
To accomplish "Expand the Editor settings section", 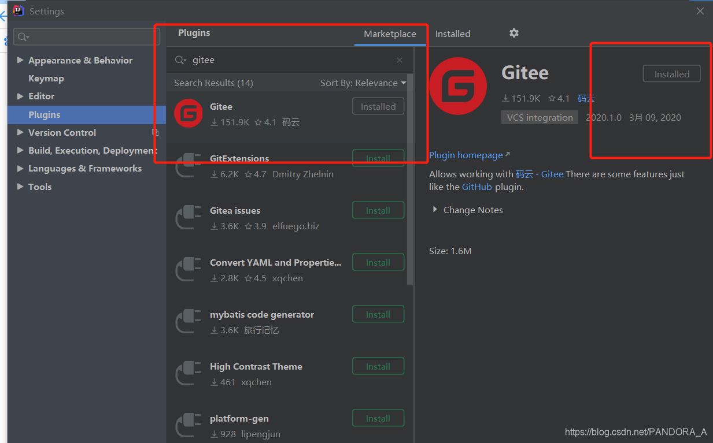I will tap(21, 96).
